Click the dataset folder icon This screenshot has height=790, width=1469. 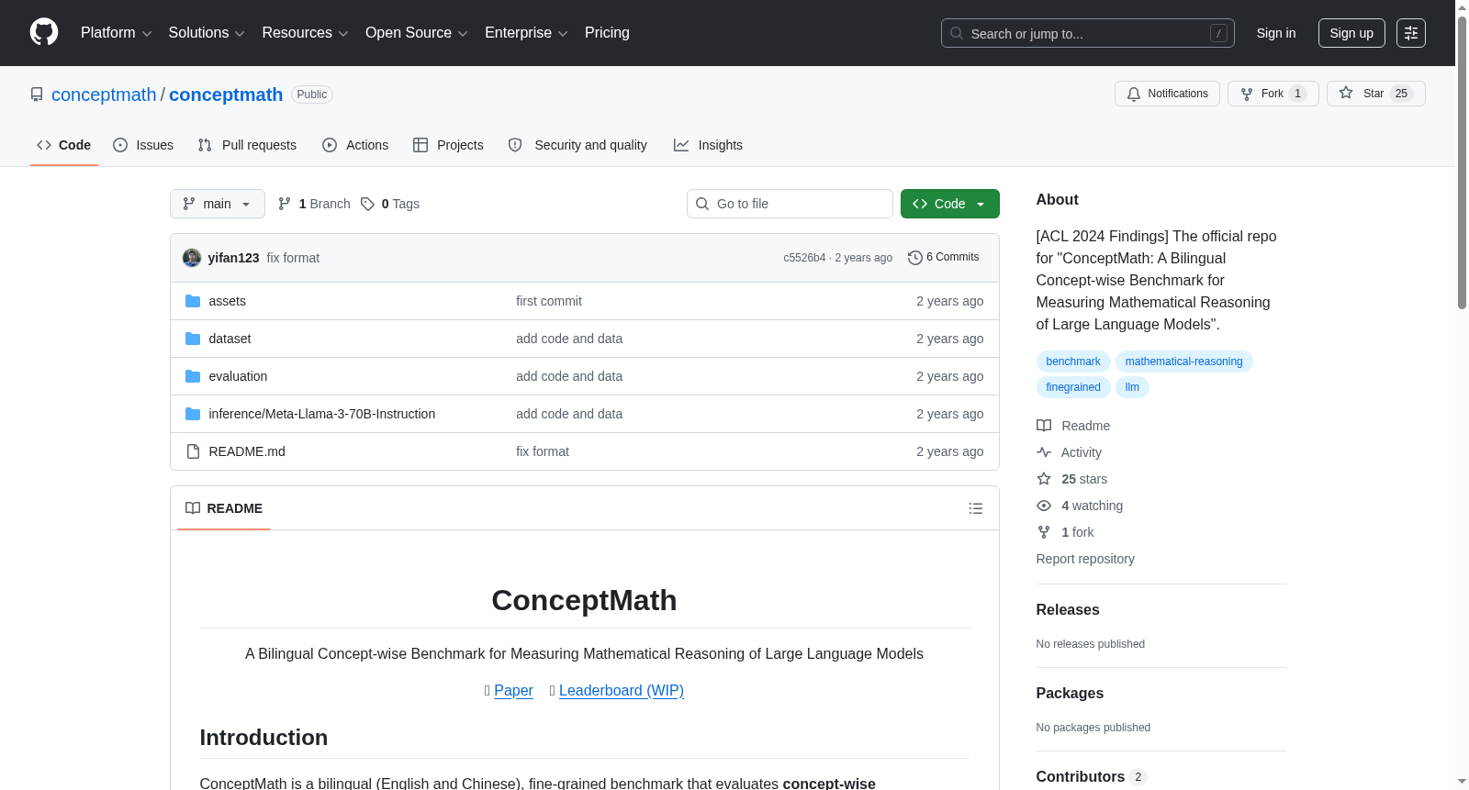193,339
